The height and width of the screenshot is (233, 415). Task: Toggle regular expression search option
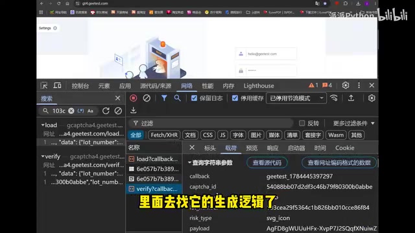click(80, 111)
